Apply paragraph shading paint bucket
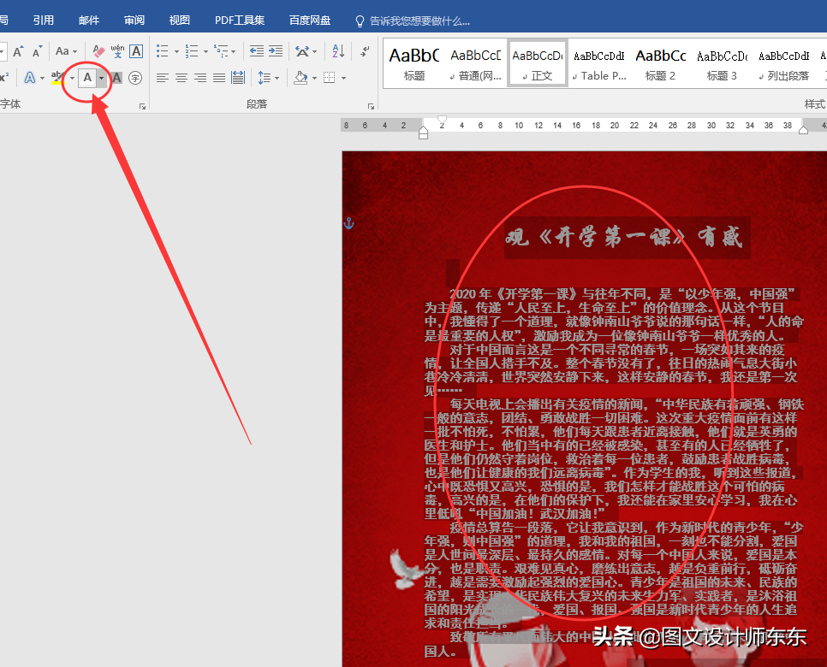Screen dimensions: 827x667 coord(300,78)
